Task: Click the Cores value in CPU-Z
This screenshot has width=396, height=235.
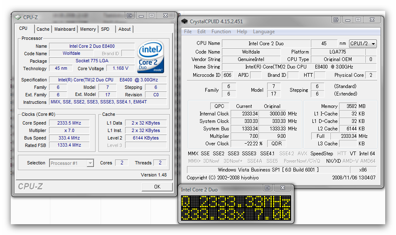Action: tap(122, 163)
